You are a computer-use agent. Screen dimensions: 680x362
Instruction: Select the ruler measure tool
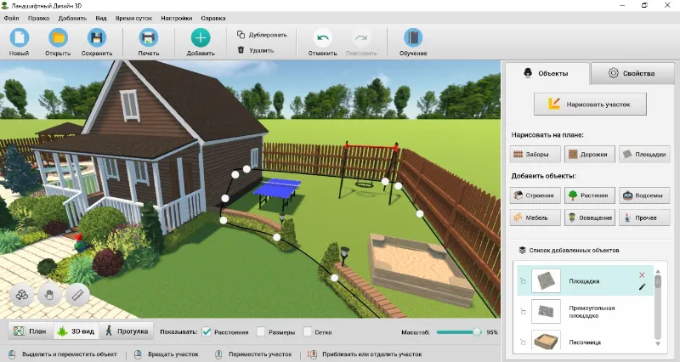(x=77, y=295)
